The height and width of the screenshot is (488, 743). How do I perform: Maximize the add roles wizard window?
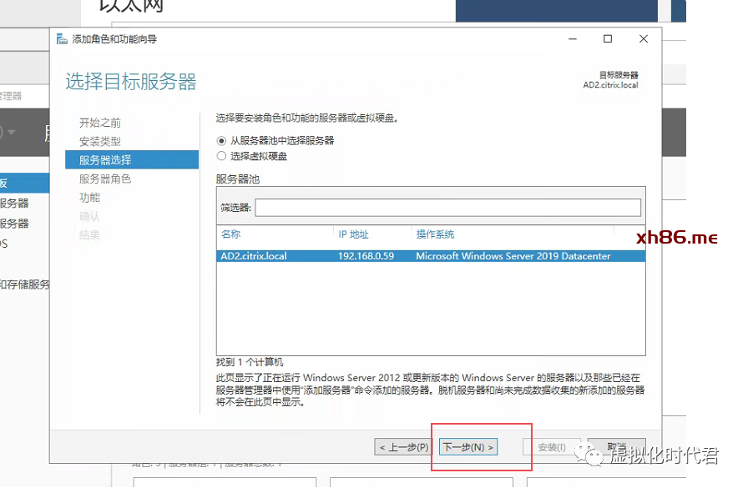[608, 39]
